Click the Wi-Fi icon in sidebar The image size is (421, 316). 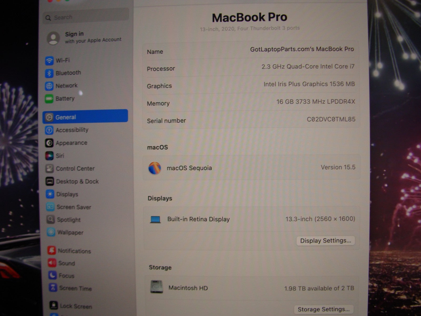click(x=49, y=61)
